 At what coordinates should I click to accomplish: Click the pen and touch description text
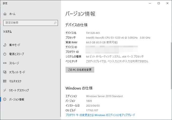pos(117,61)
